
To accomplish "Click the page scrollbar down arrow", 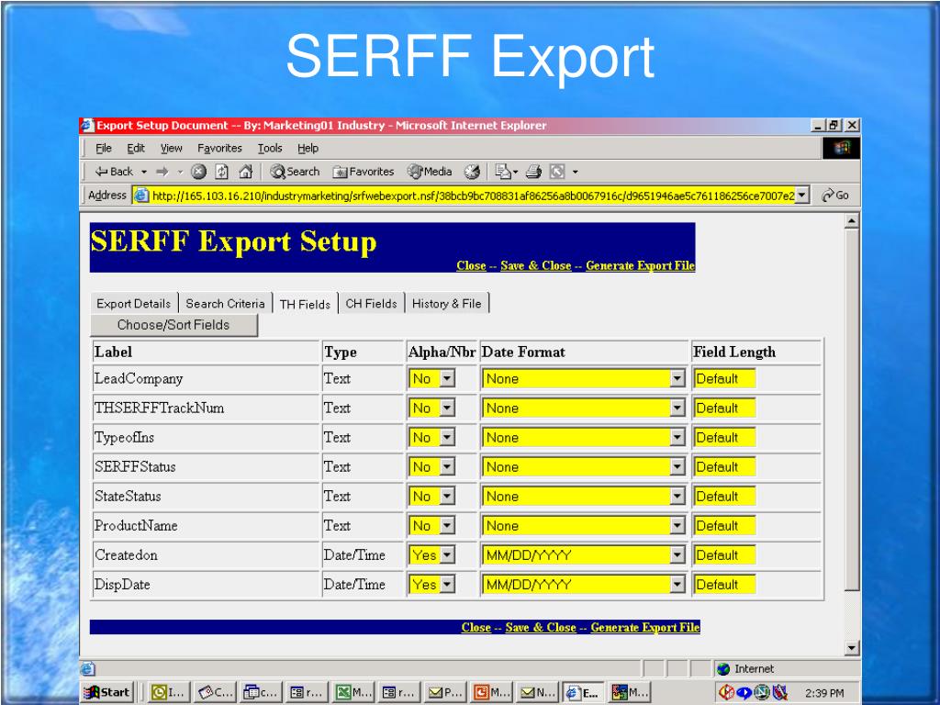I will [x=852, y=647].
